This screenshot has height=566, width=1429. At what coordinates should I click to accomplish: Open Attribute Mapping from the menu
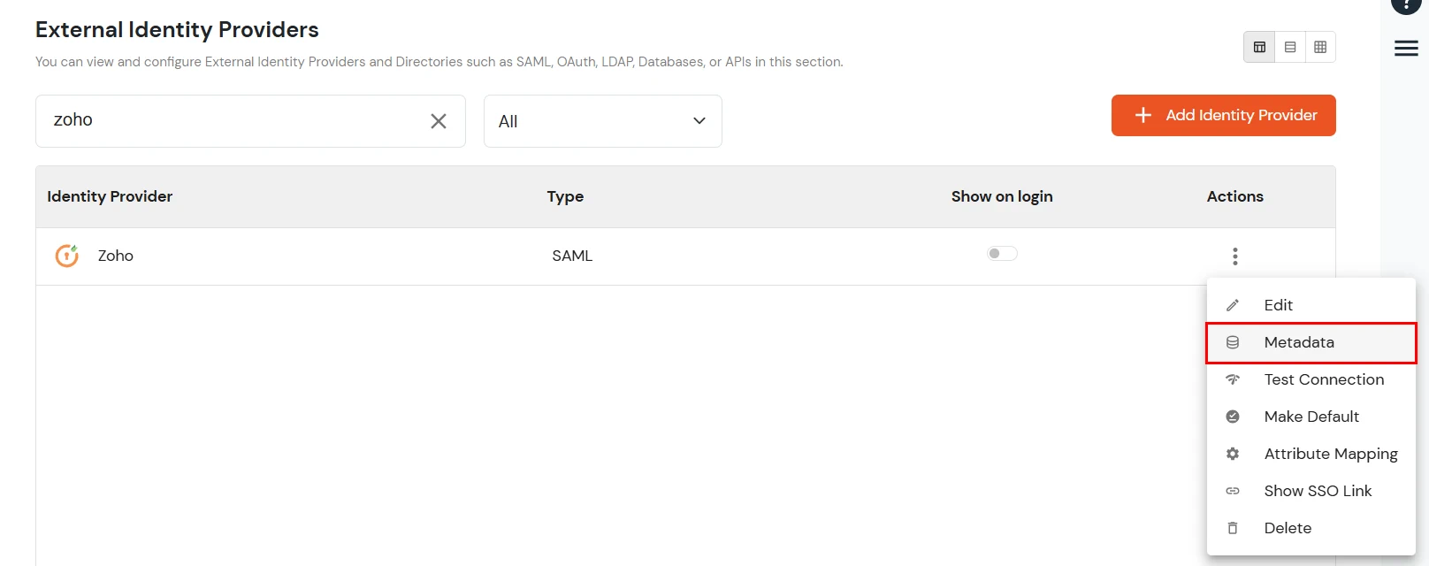1311,454
